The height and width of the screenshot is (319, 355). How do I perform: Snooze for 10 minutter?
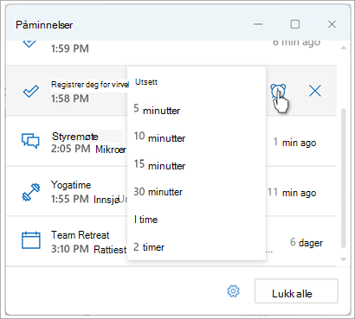coord(197,137)
